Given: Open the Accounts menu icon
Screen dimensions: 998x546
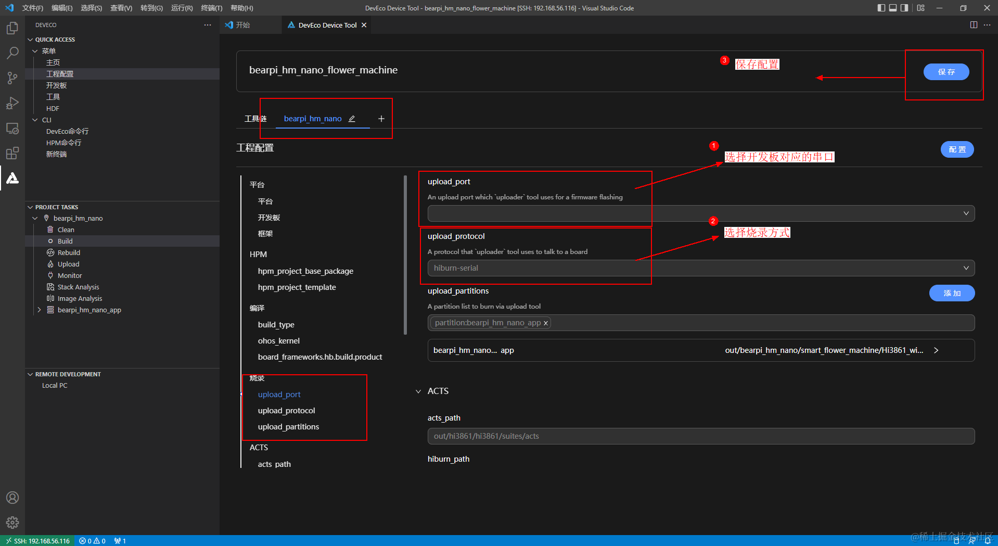Looking at the screenshot, I should tap(12, 498).
